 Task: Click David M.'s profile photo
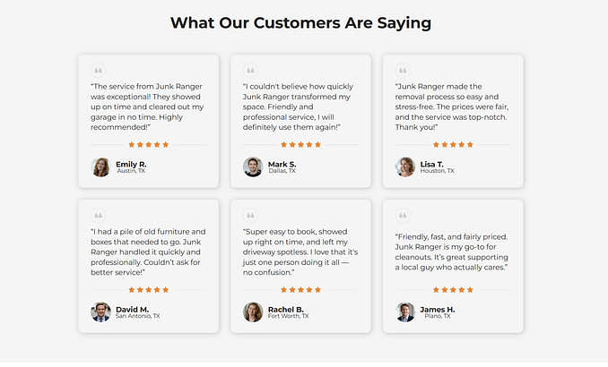tap(100, 312)
